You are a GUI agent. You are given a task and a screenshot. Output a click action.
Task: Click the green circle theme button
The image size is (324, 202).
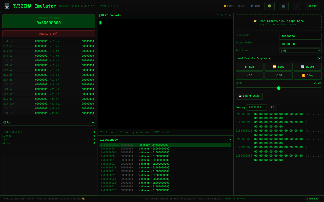pos(270,6)
